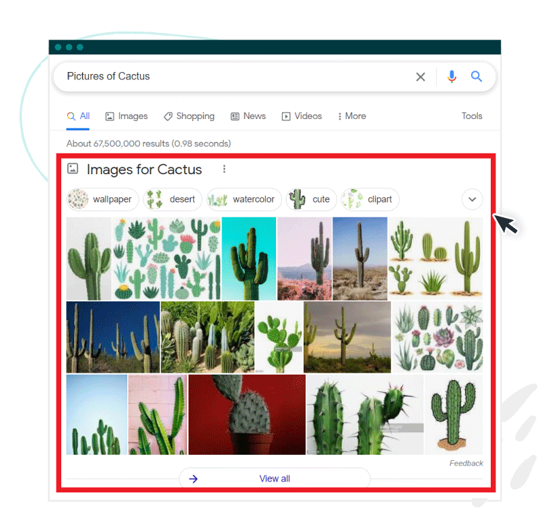The width and height of the screenshot is (552, 518).
Task: Open the prickly pear cactus on white thumbnail
Action: 279,337
